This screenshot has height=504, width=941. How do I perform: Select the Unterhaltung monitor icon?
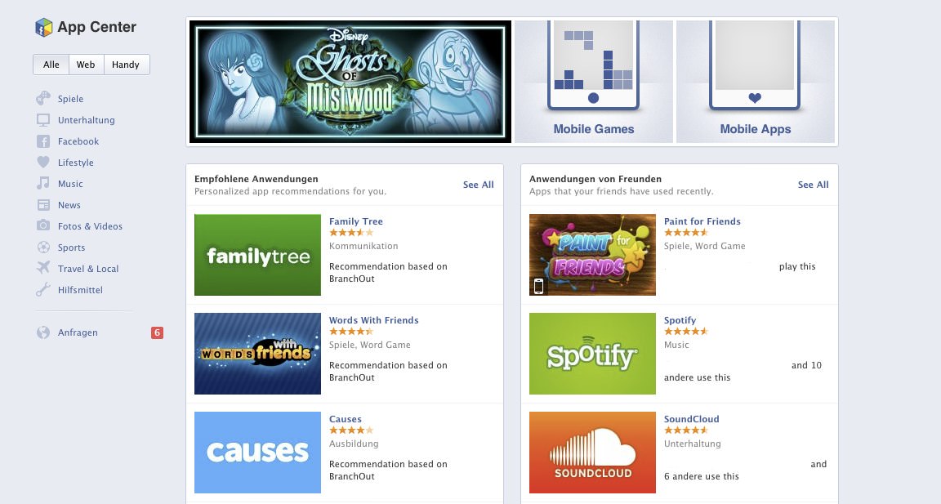(x=43, y=120)
